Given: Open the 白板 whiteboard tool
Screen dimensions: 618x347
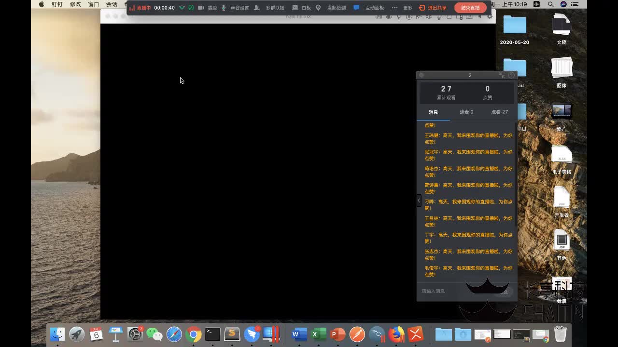Looking at the screenshot, I should point(302,8).
